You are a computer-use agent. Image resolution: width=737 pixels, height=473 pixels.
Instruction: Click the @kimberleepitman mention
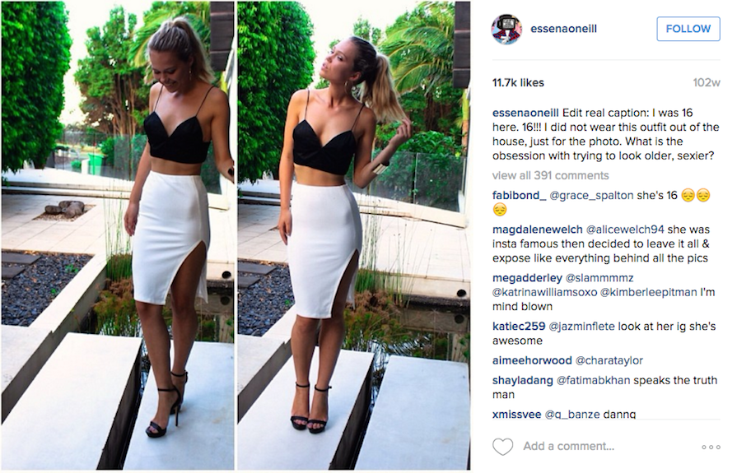click(649, 292)
